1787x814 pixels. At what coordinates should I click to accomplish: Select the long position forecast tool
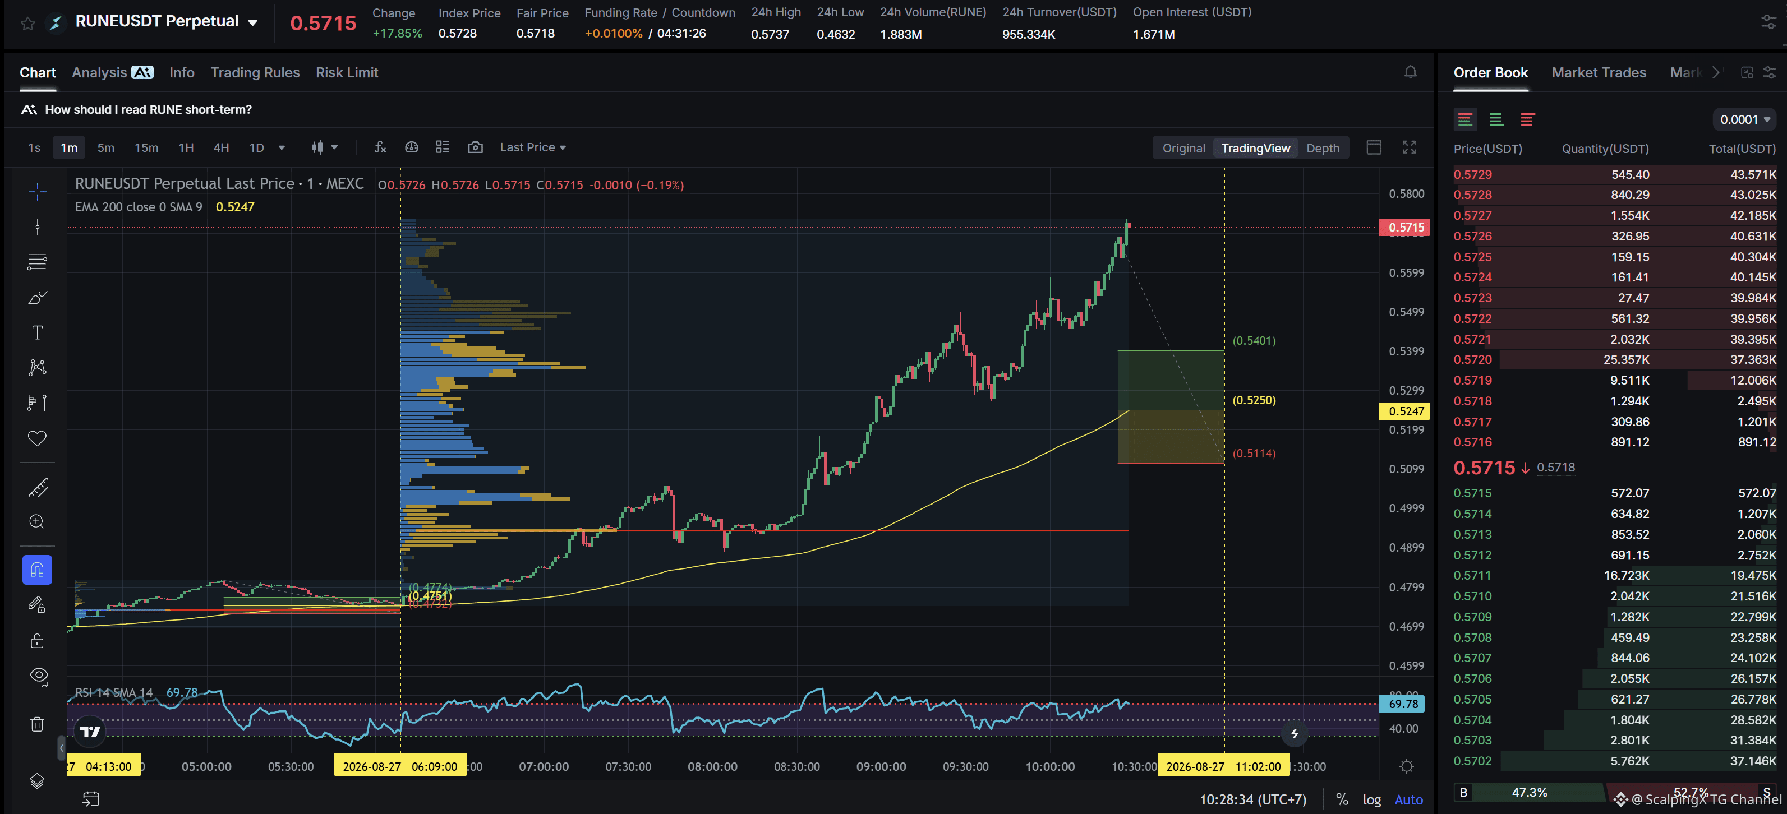(x=38, y=403)
